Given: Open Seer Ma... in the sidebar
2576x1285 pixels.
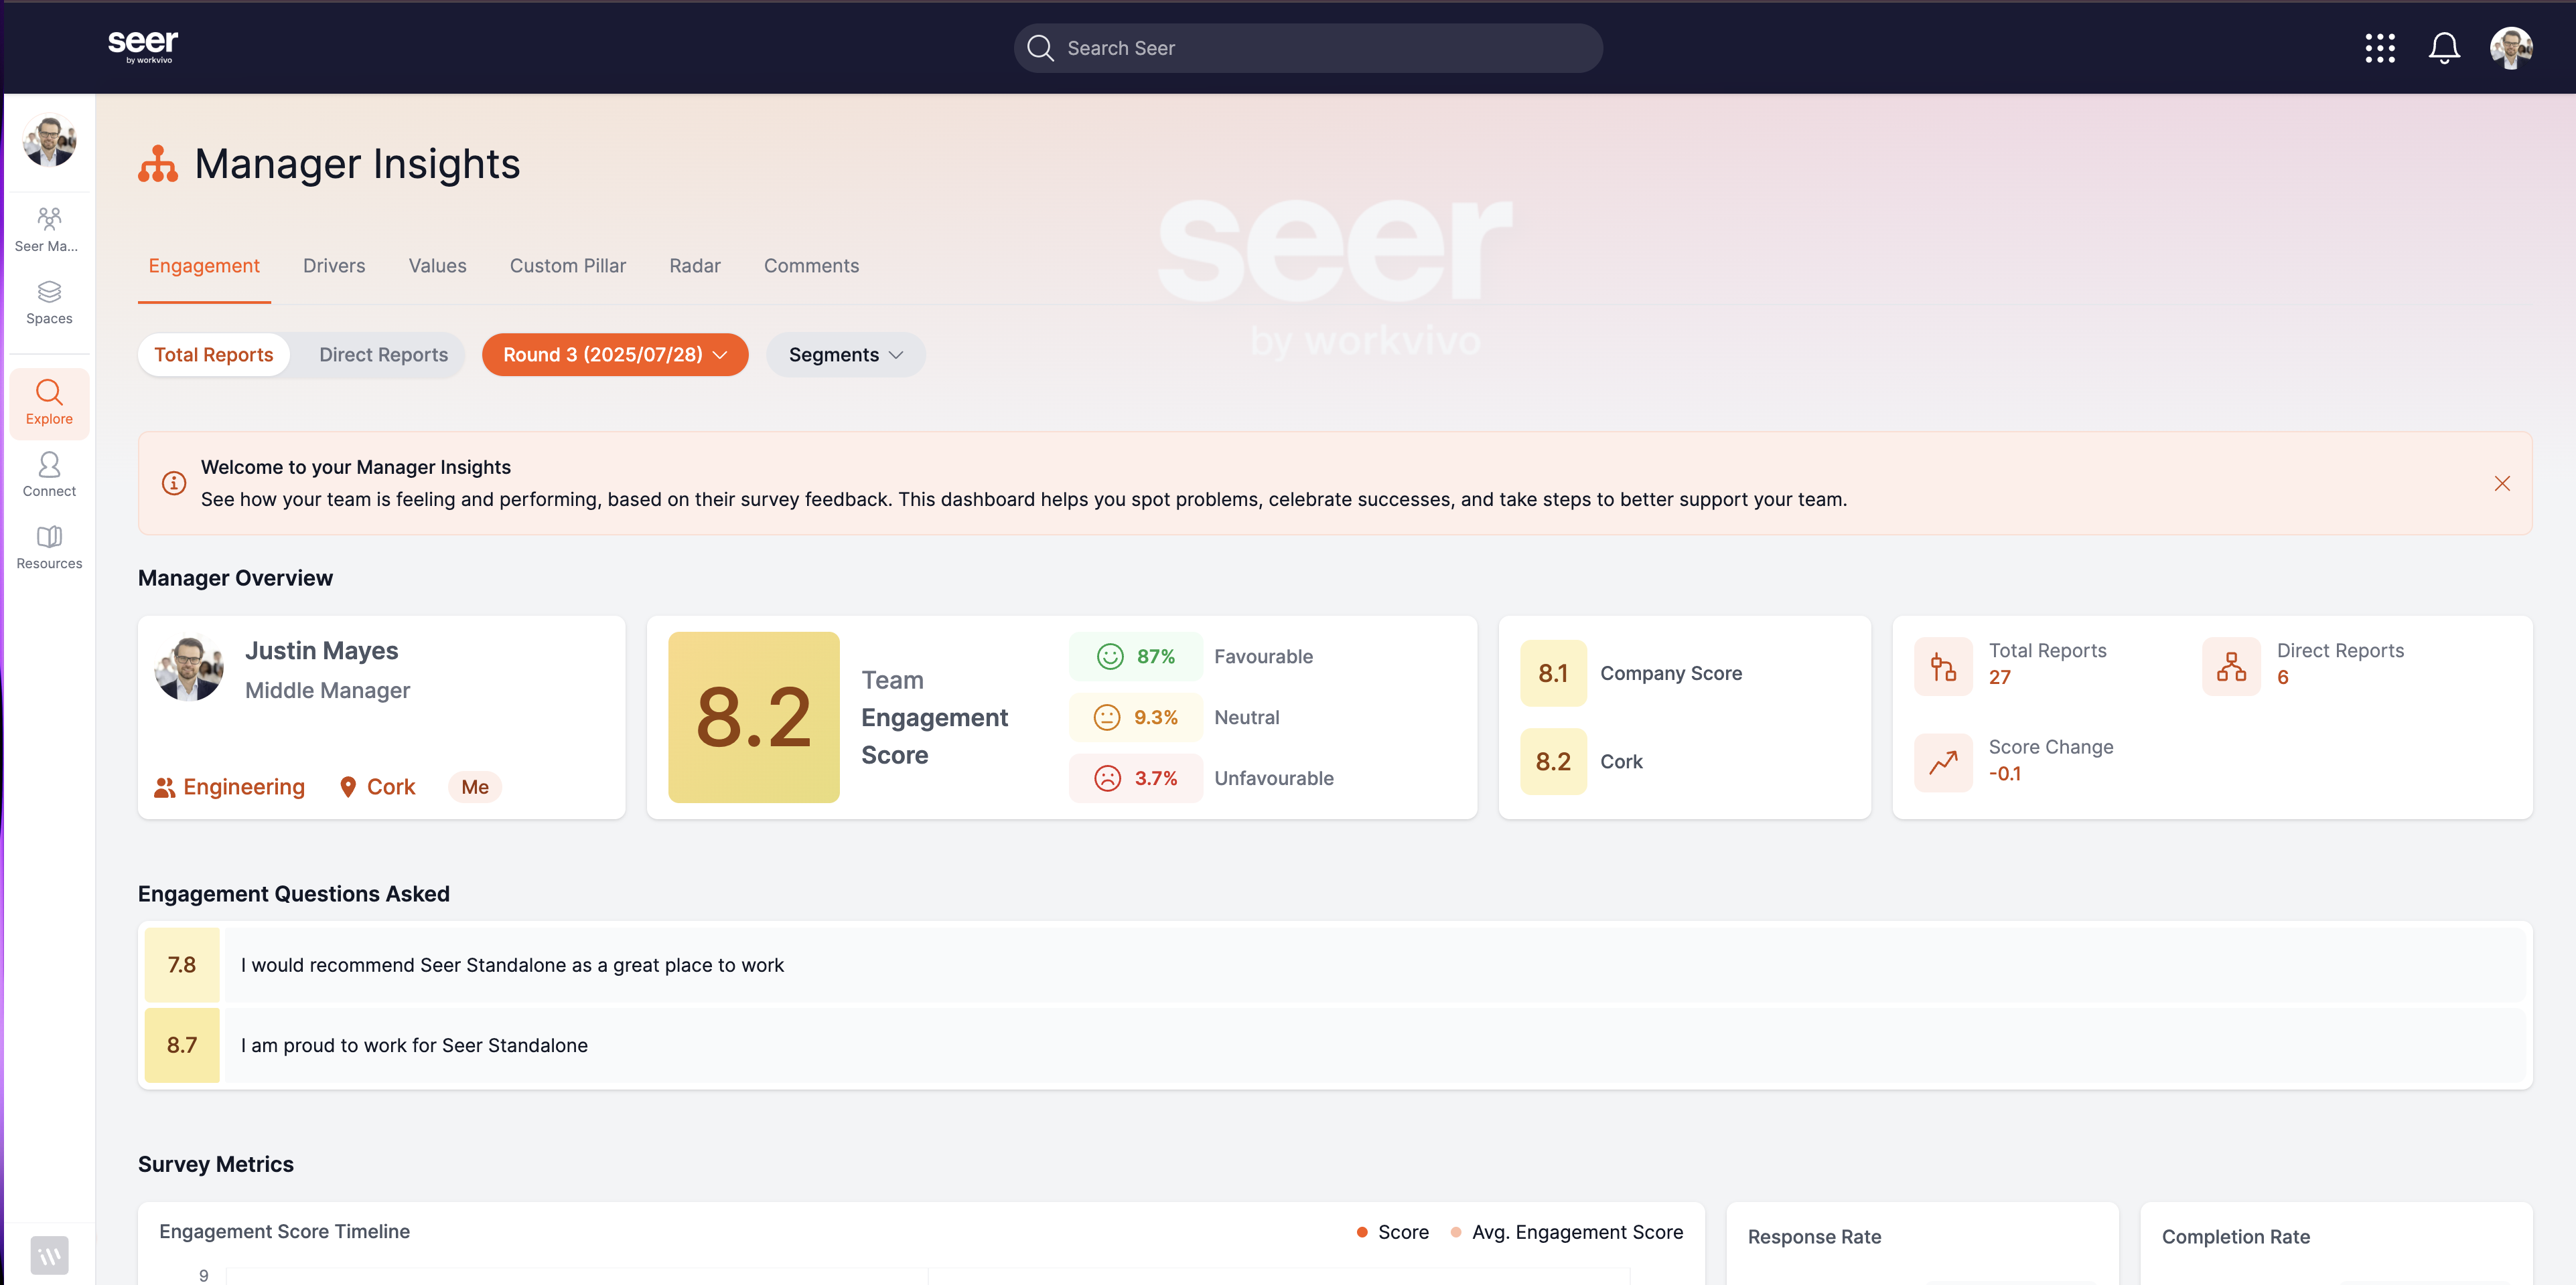Looking at the screenshot, I should tap(49, 230).
